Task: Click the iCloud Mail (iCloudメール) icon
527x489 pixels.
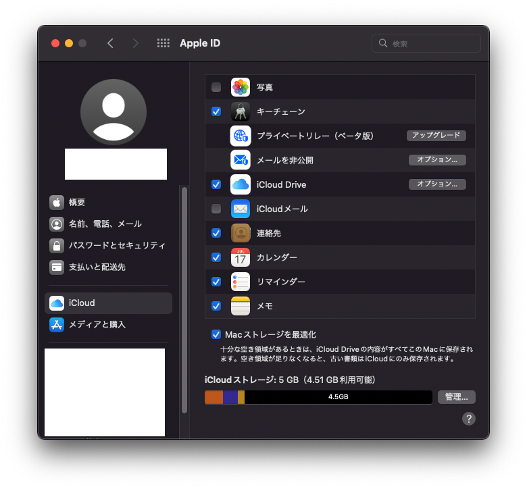Action: point(241,209)
